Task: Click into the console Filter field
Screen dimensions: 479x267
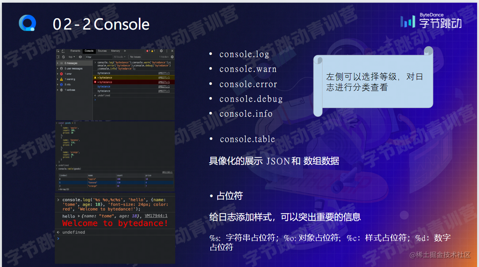Action: (x=99, y=57)
